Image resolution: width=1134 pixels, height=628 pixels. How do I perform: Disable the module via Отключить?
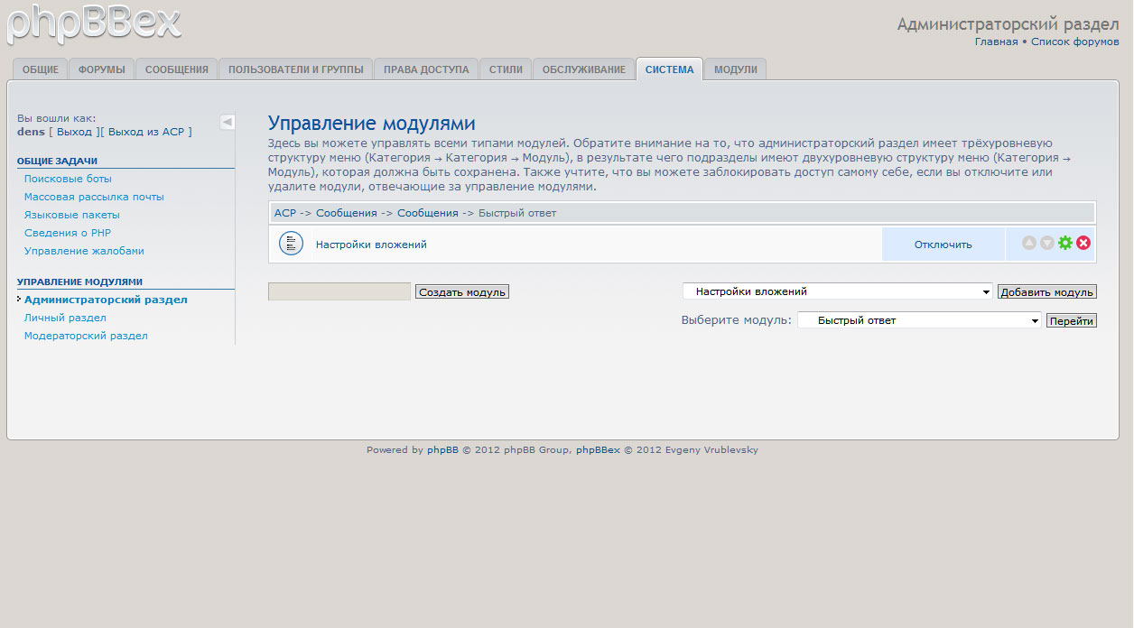[943, 245]
